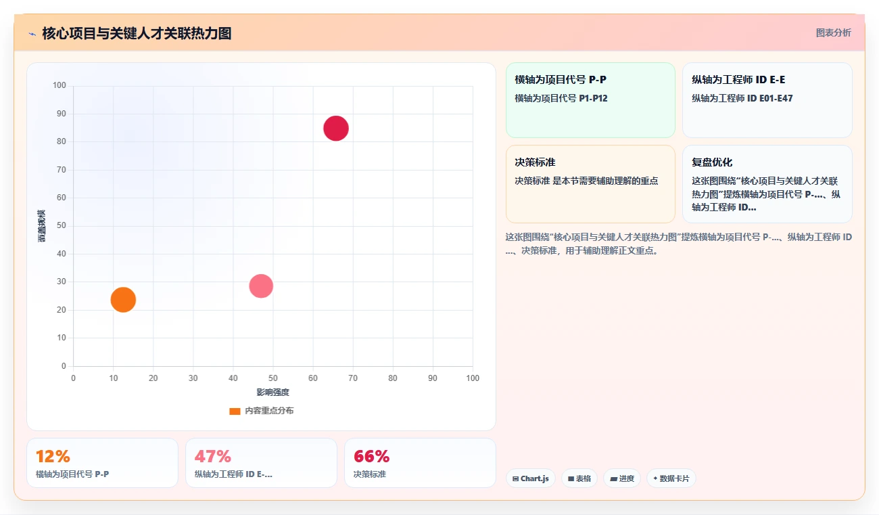Image resolution: width=879 pixels, height=515 pixels.
Task: Click the 66% 决策标准 stat card
Action: (x=420, y=463)
